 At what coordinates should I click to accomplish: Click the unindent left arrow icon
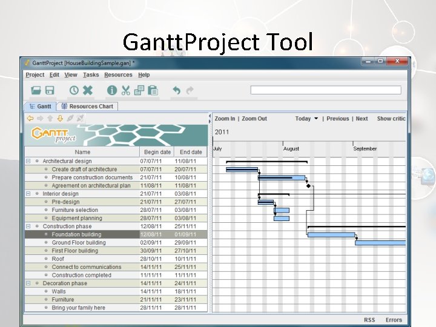[30, 119]
